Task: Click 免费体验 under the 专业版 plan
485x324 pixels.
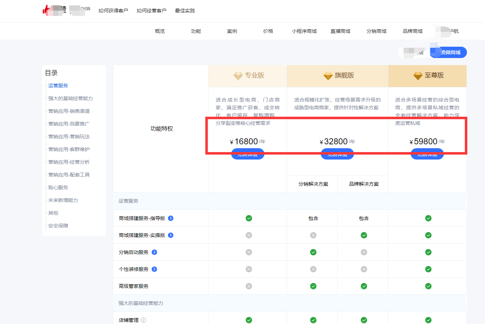Action: pyautogui.click(x=247, y=154)
